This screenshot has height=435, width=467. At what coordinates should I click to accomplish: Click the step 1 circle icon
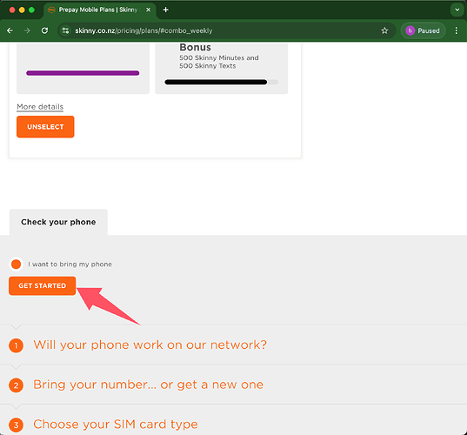pos(16,345)
